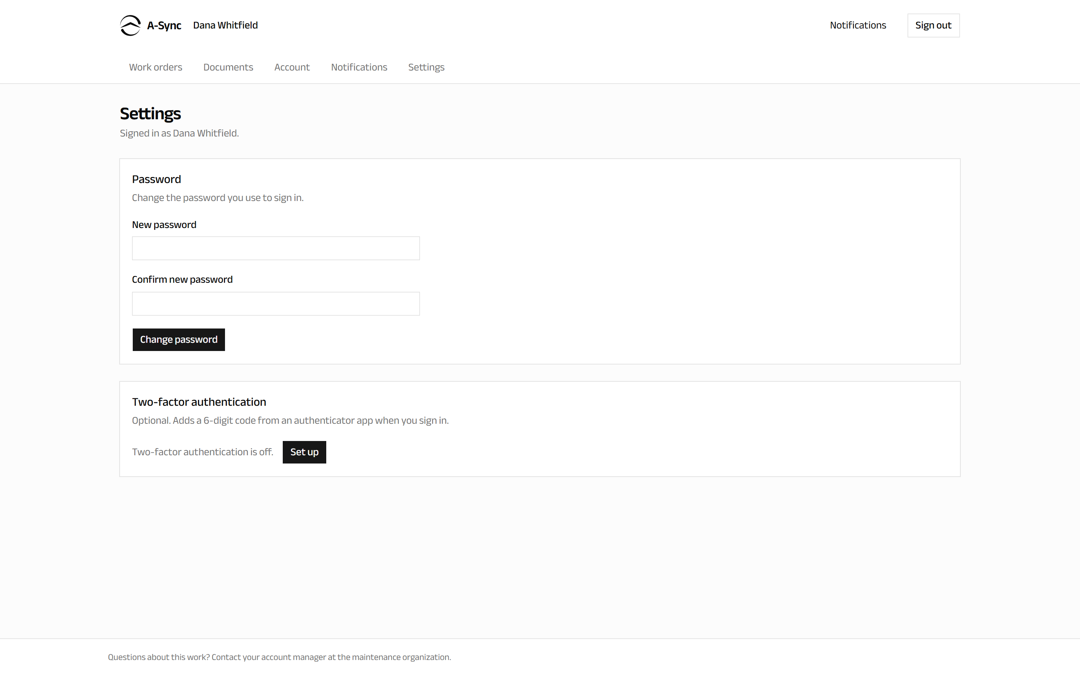The width and height of the screenshot is (1080, 675).
Task: Open Notifications link in the top header
Action: tap(858, 25)
